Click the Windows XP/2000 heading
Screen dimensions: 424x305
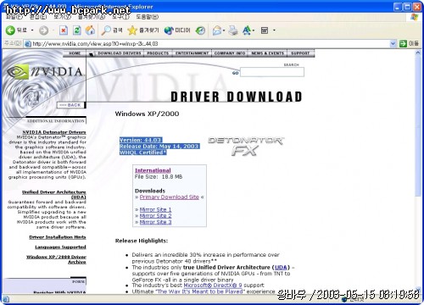coord(147,114)
